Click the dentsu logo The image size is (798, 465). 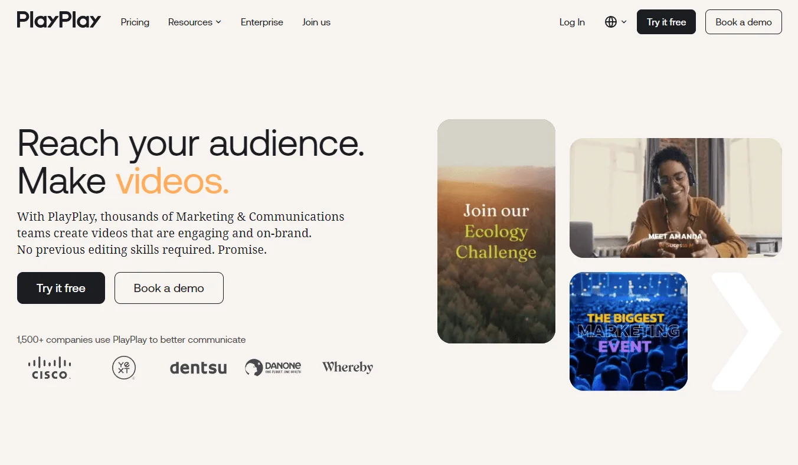pyautogui.click(x=198, y=368)
